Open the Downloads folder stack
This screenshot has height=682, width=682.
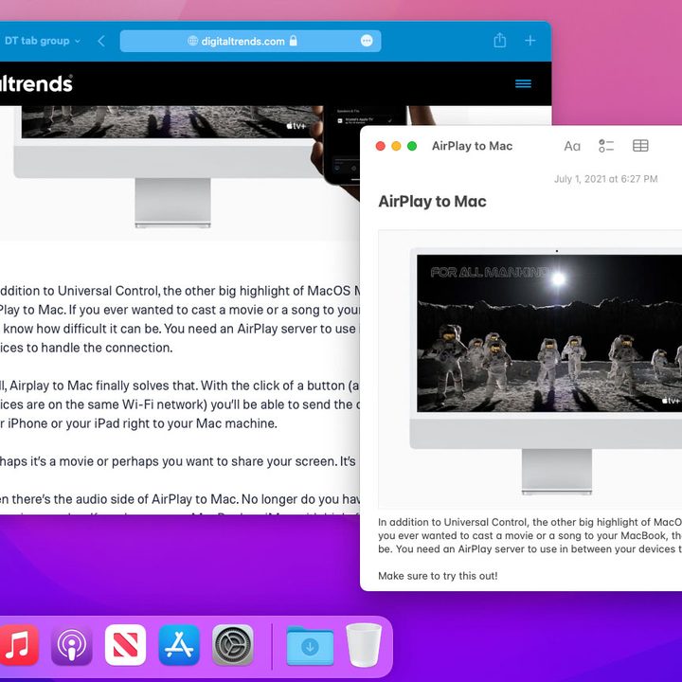click(310, 646)
